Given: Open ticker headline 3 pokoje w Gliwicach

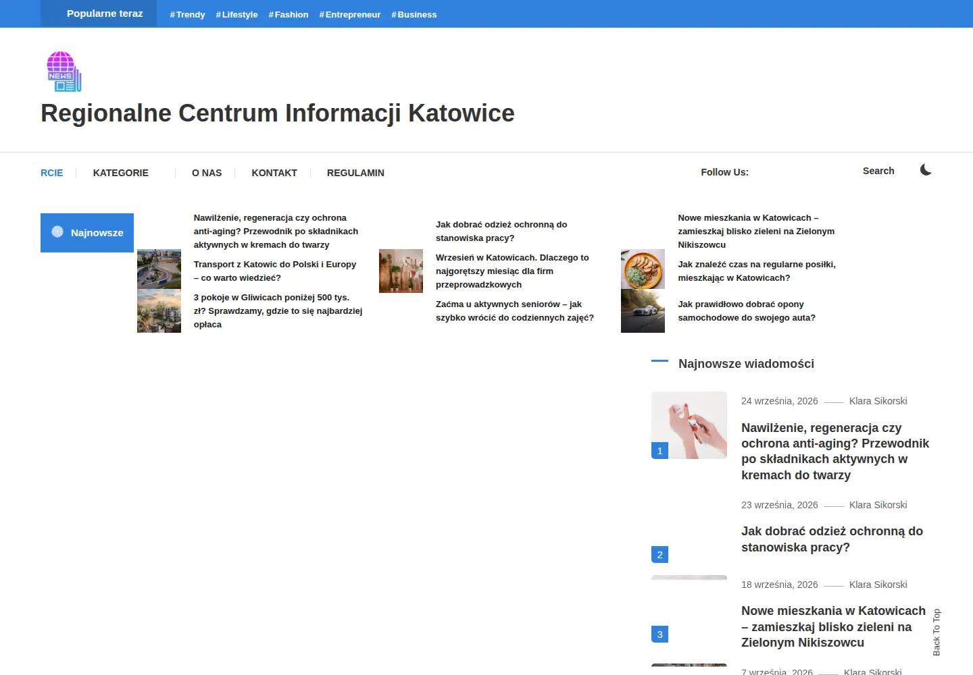Looking at the screenshot, I should click(x=278, y=311).
